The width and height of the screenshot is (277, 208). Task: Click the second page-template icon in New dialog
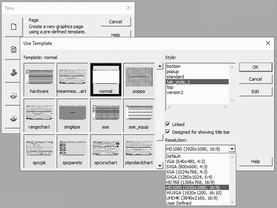[13, 50]
